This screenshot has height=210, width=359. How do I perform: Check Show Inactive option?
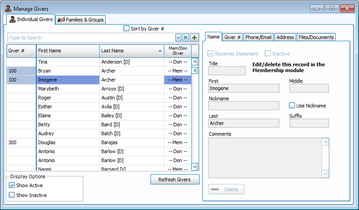12,195
